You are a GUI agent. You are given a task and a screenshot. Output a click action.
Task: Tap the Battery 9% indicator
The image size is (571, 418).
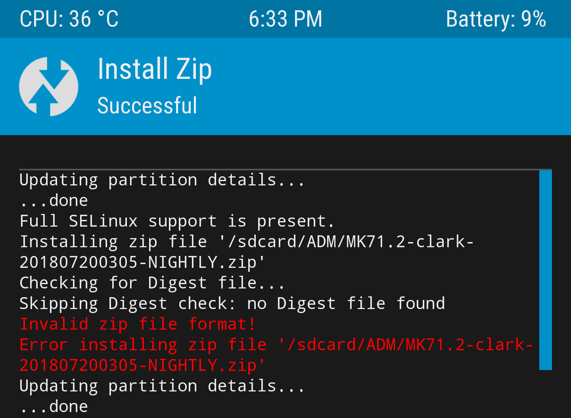(x=496, y=19)
